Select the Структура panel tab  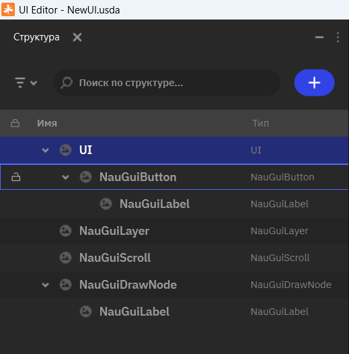pos(36,37)
